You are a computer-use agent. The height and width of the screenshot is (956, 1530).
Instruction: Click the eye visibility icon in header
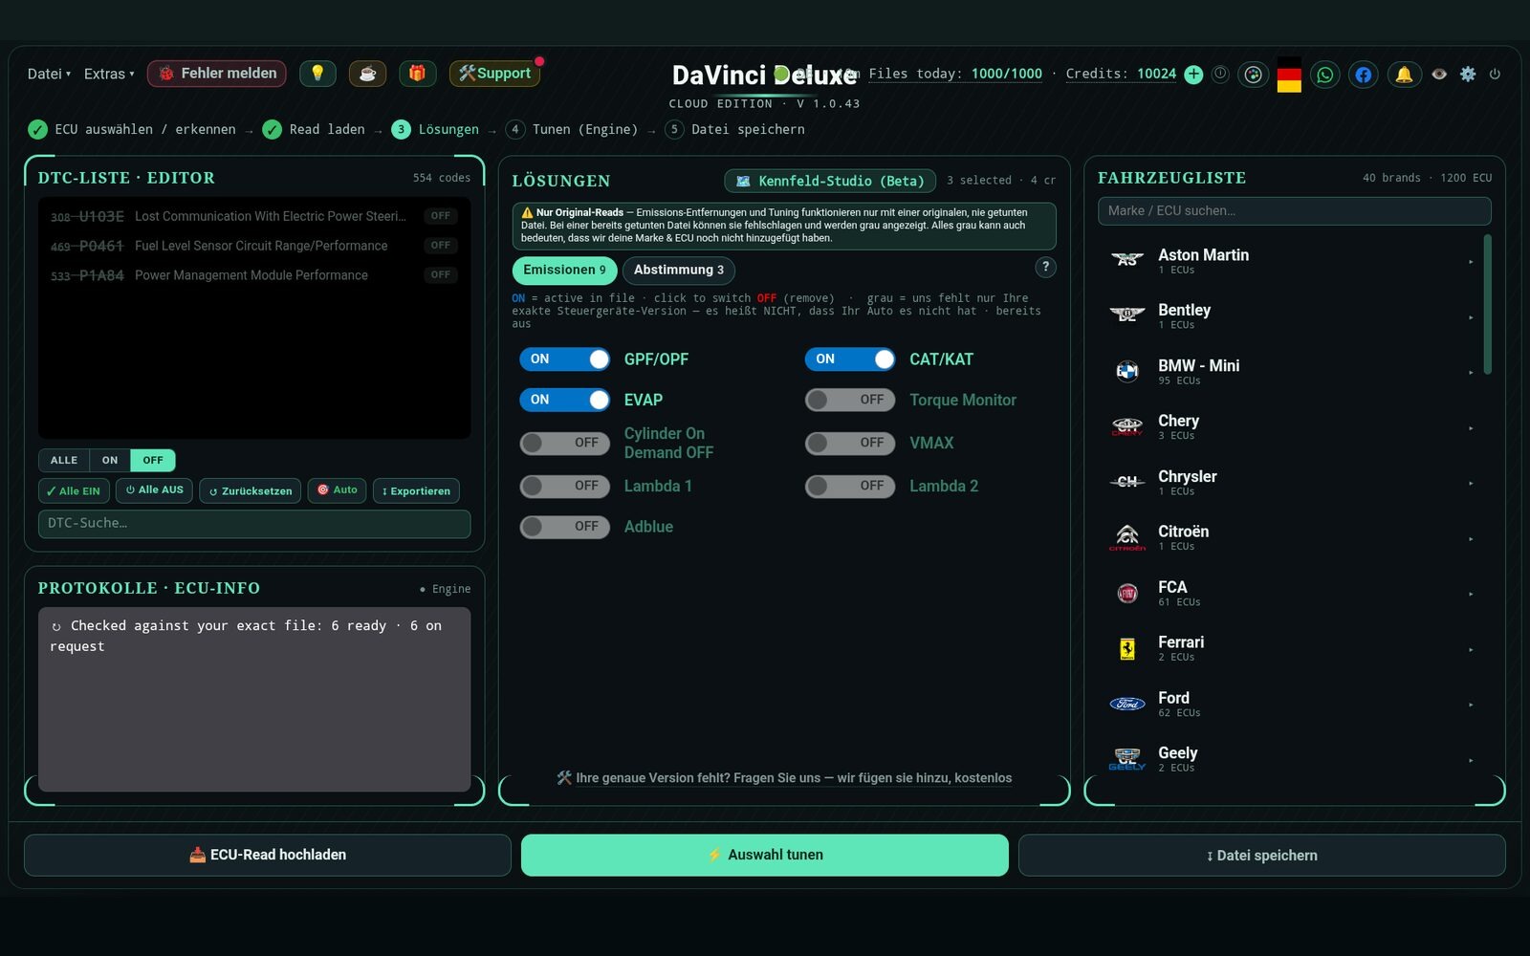pyautogui.click(x=1439, y=74)
